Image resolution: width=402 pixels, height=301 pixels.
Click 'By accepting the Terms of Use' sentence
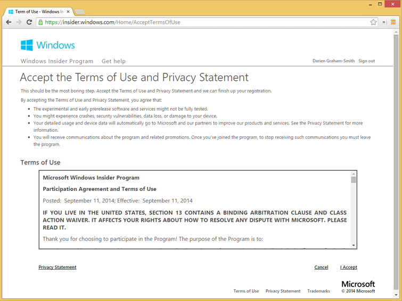coord(91,100)
